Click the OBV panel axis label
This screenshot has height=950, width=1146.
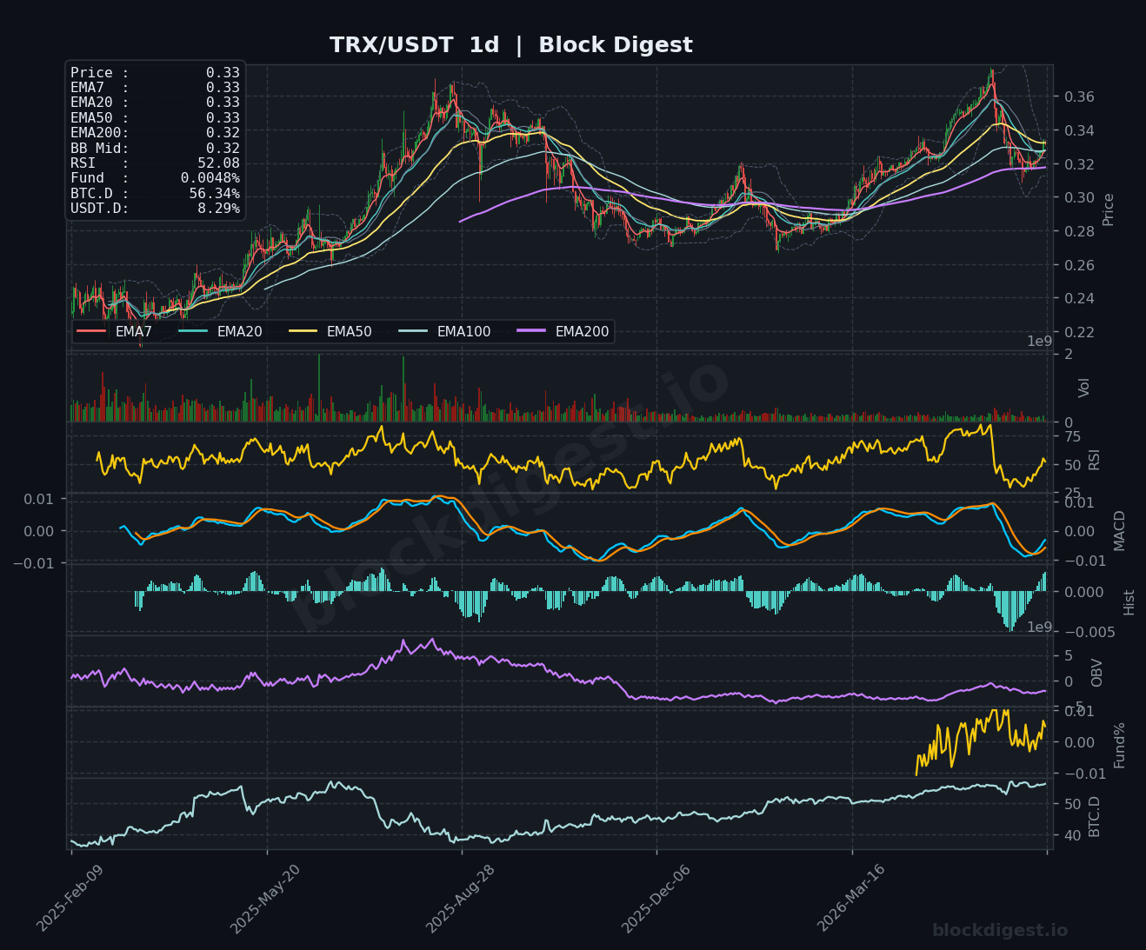coord(1096,672)
